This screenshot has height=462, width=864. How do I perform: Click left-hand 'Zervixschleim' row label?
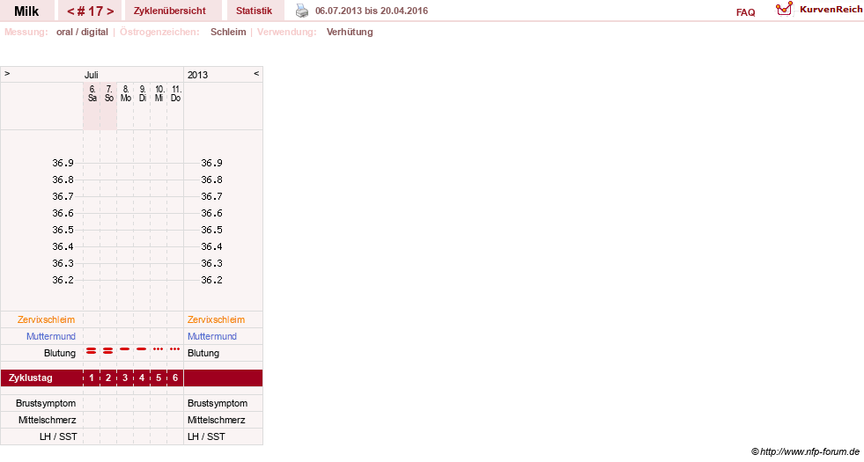coord(47,320)
